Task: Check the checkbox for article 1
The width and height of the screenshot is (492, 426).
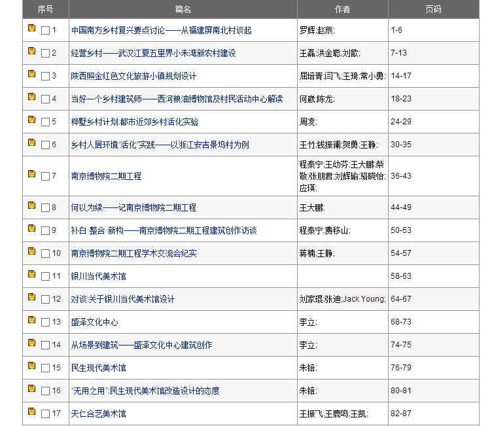Action: pos(46,31)
